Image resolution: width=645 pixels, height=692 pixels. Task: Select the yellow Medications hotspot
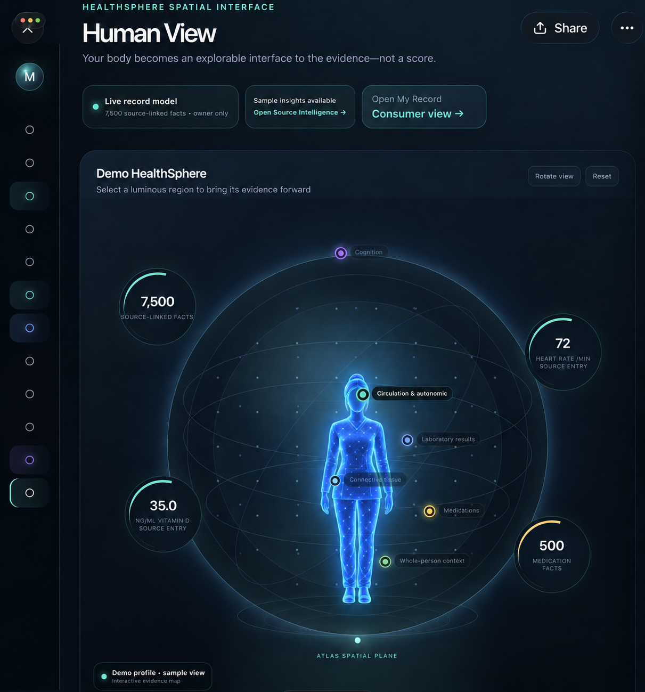click(429, 511)
